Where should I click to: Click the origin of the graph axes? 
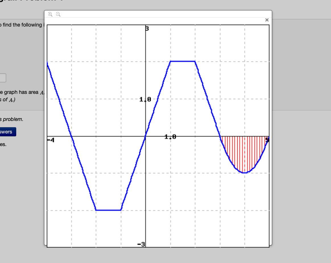pyautogui.click(x=146, y=136)
